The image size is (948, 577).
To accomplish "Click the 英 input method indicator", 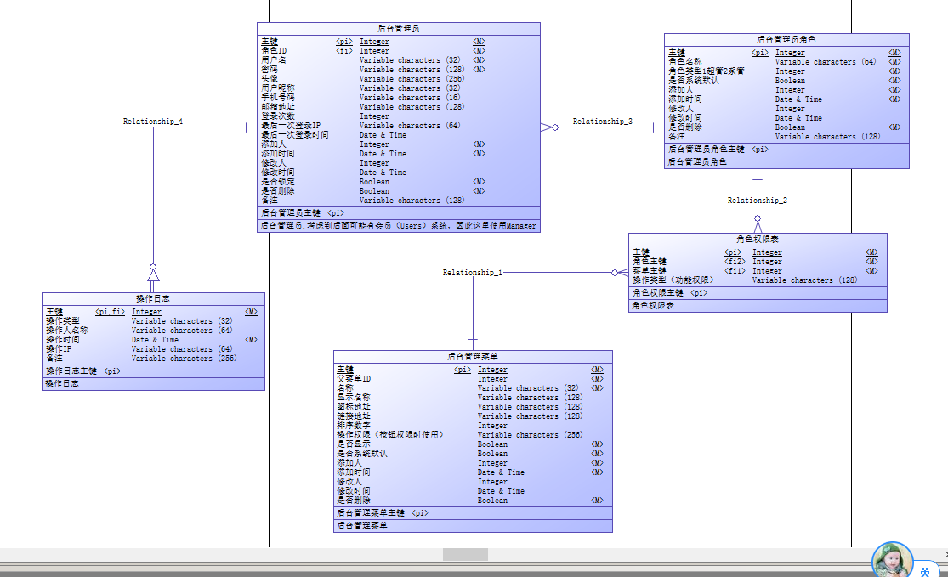I will [x=925, y=571].
